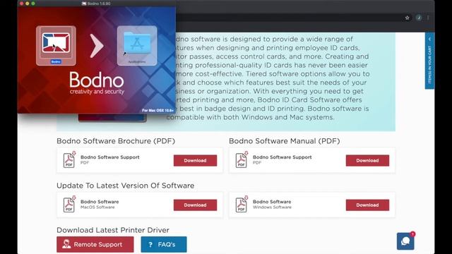Click the 'MacOS Software' label text

(97, 207)
